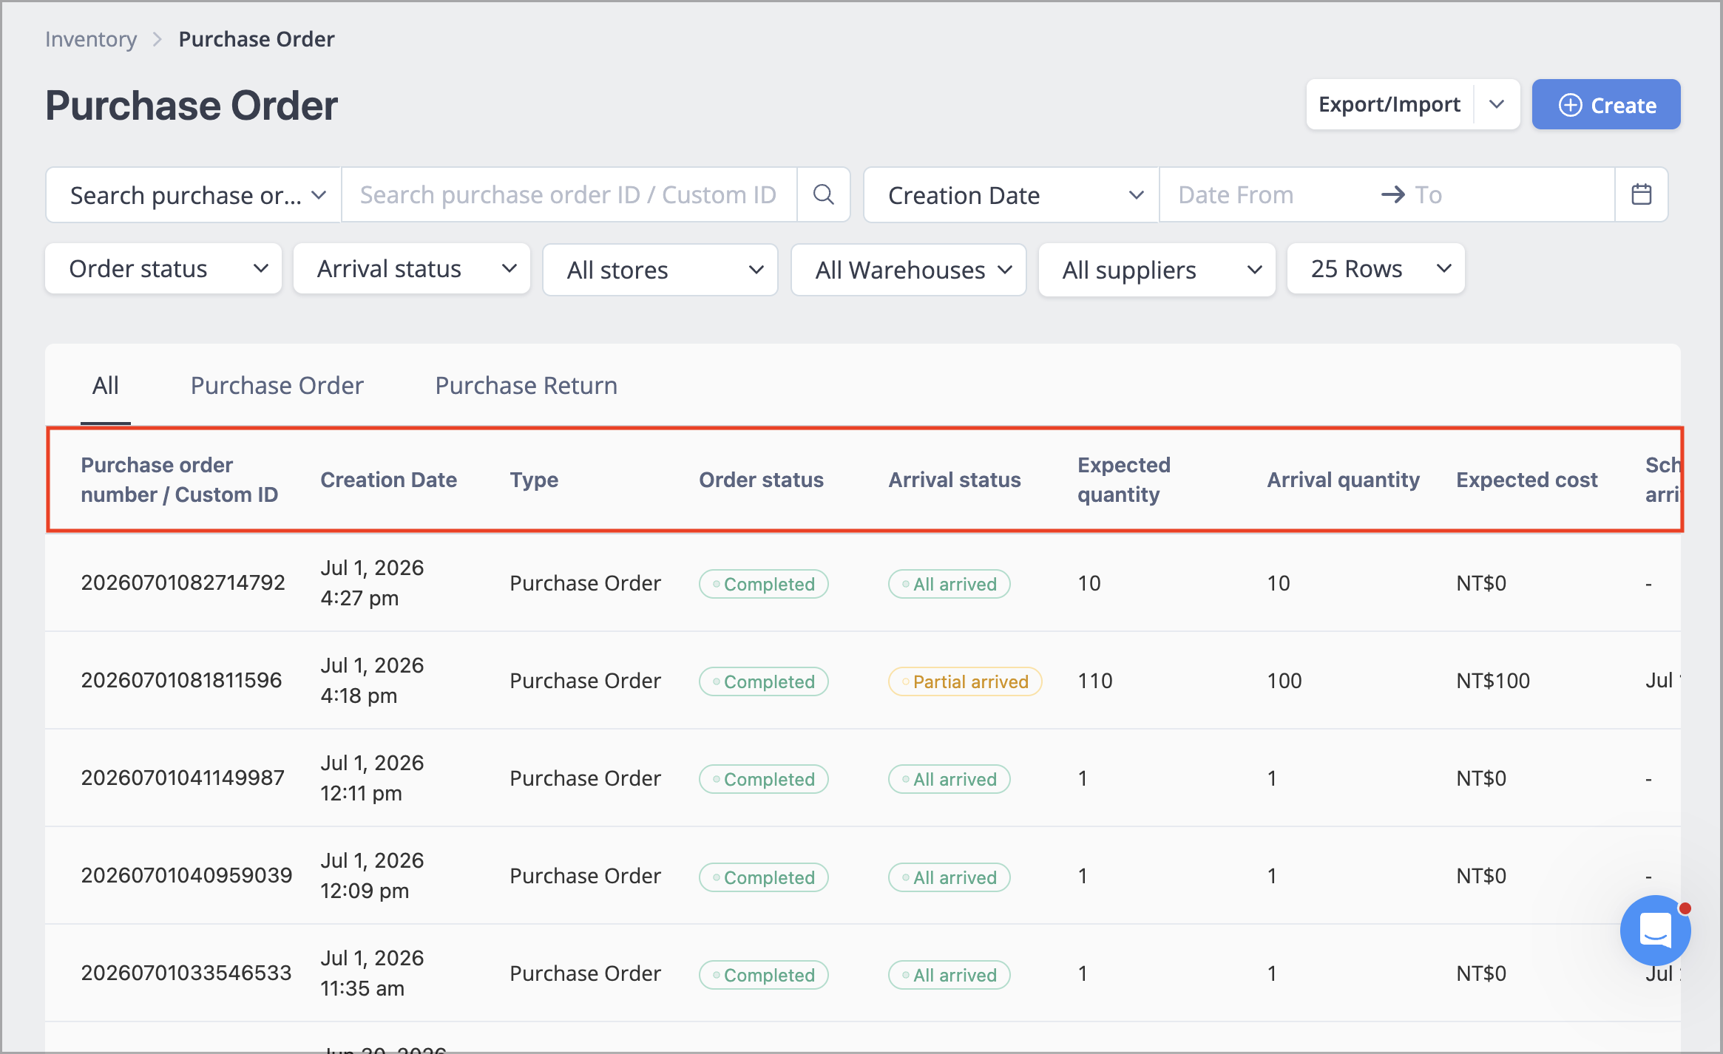Open the search type dropdown
Screen dimensions: 1723x1054
[194, 194]
